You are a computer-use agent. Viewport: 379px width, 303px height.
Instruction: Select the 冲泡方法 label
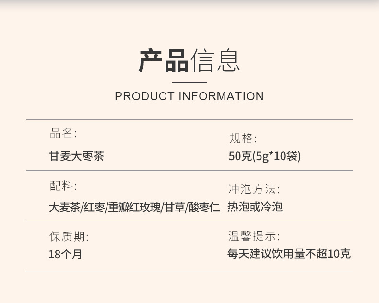(254, 189)
